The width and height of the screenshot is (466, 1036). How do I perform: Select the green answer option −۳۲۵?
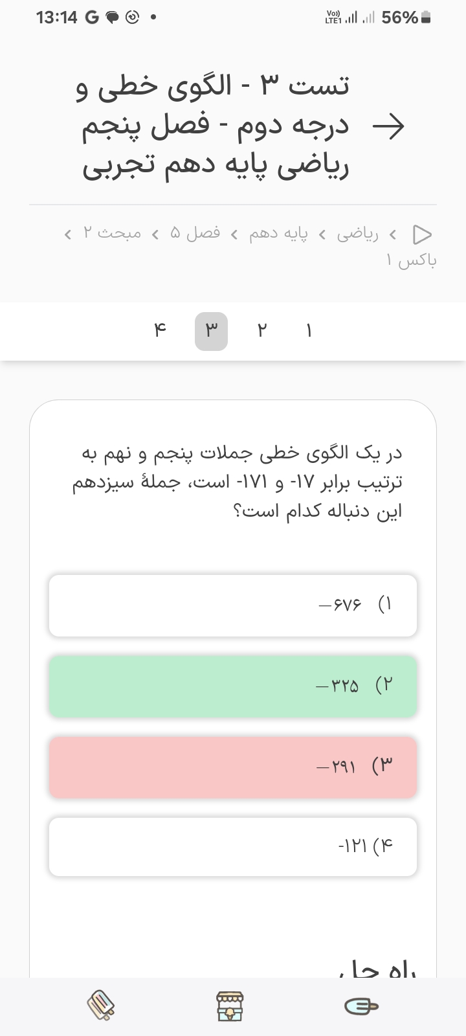(x=233, y=686)
